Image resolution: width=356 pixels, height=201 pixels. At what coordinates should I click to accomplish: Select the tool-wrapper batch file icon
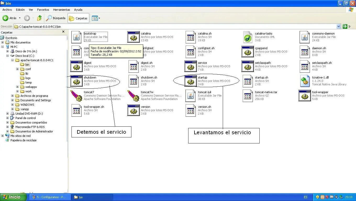(x=305, y=96)
